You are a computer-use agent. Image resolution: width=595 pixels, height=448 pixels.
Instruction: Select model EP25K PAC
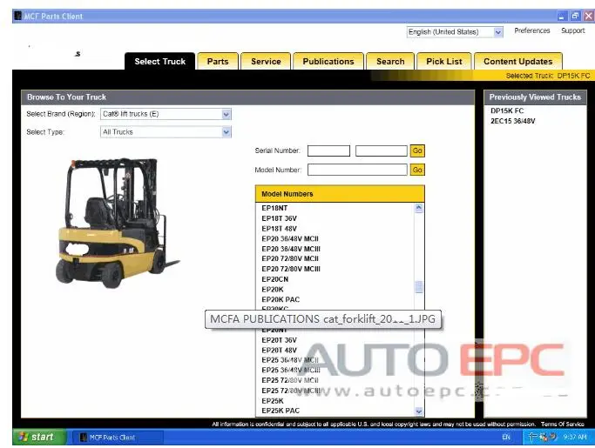[281, 411]
